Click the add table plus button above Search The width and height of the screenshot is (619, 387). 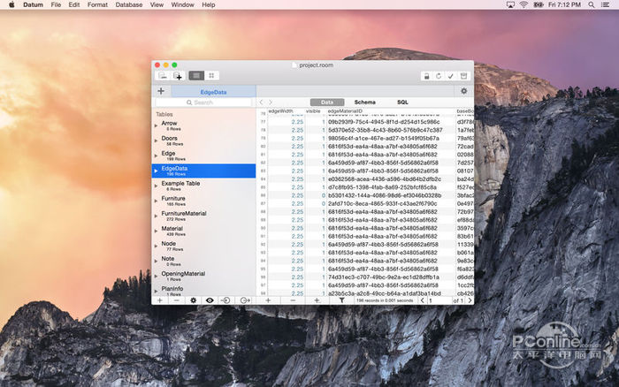click(160, 90)
